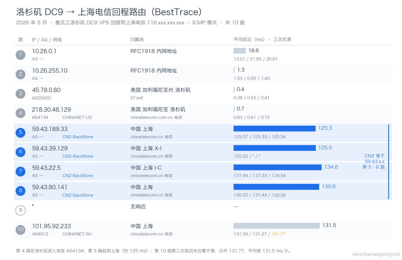Click blue 130.6 latency bar
This screenshot has width=402, height=260.
[x=276, y=187]
